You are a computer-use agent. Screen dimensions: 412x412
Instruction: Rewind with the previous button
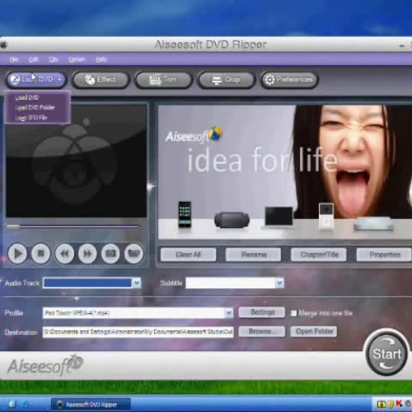tap(64, 253)
